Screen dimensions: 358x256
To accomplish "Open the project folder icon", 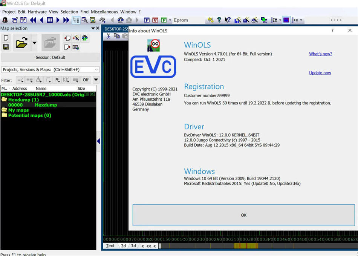I will (21, 43).
